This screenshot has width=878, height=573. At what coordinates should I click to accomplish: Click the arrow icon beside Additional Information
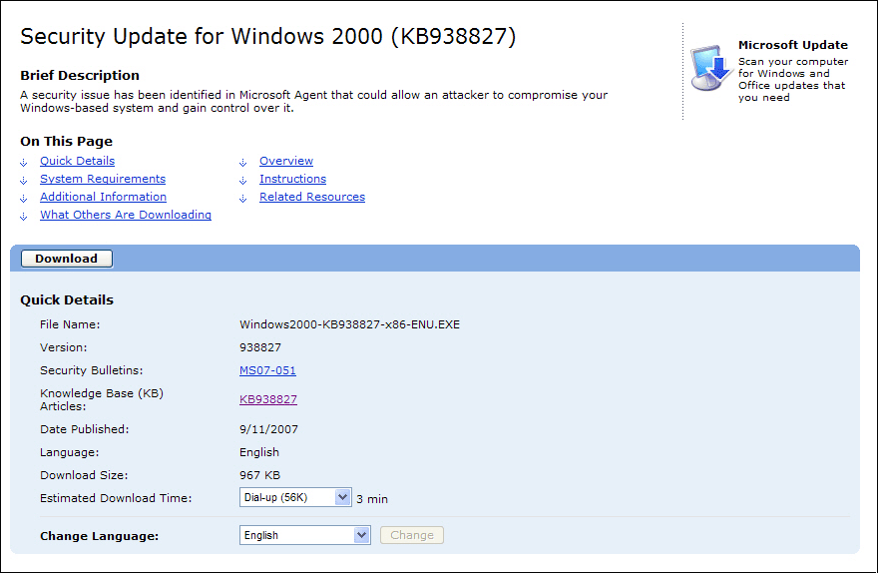(x=24, y=198)
